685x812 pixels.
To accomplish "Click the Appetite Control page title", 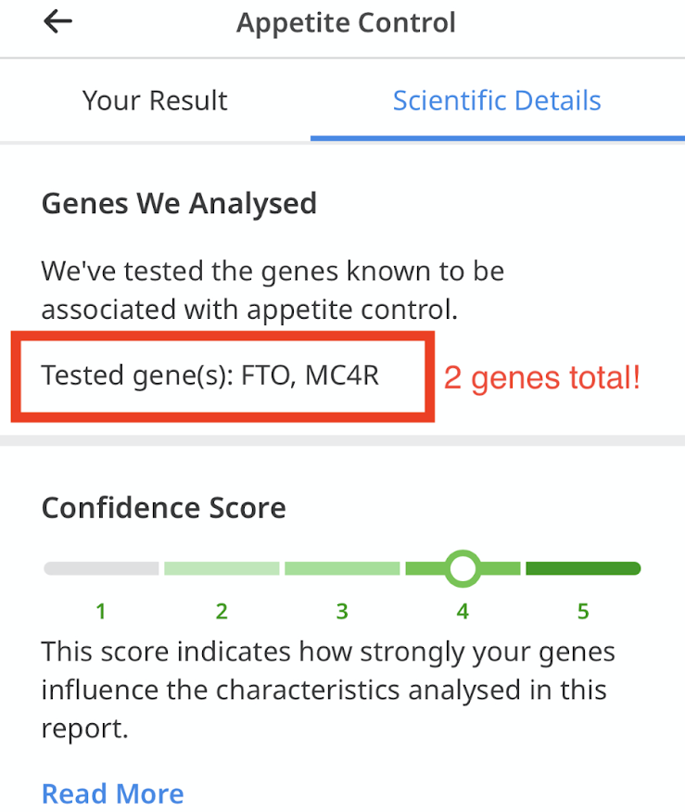I will click(346, 23).
